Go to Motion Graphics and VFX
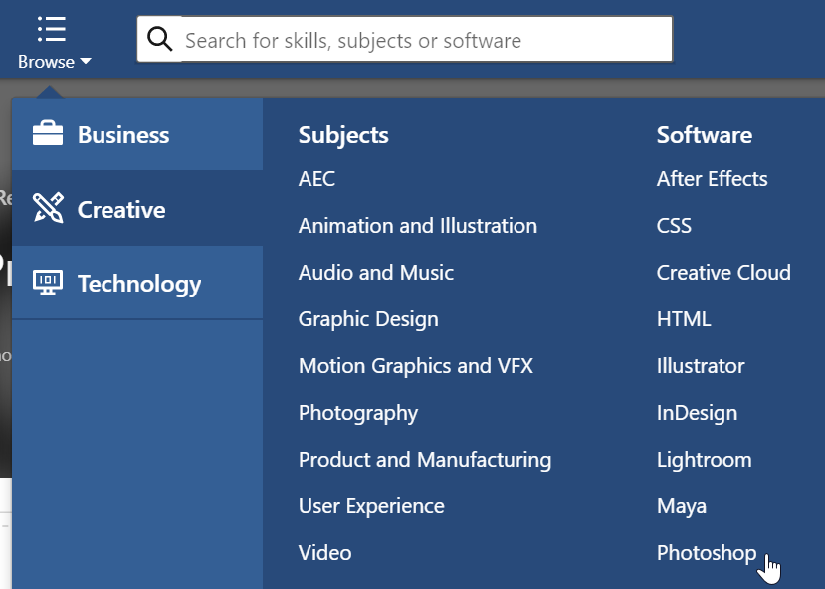This screenshot has height=589, width=825. [x=415, y=366]
